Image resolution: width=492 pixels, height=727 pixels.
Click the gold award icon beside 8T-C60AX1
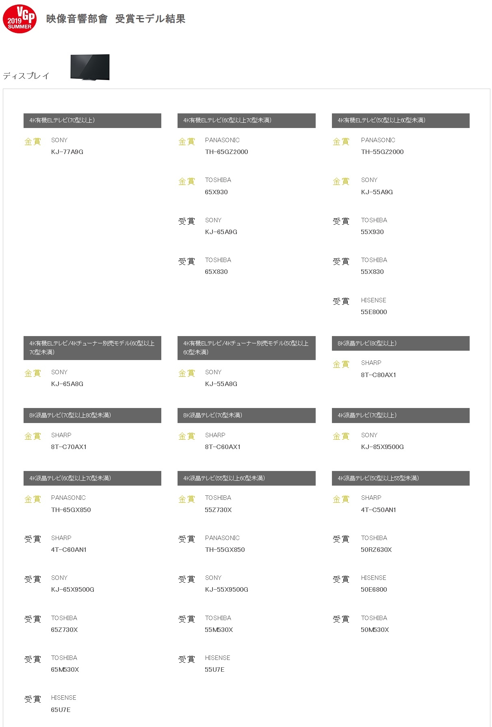(187, 436)
